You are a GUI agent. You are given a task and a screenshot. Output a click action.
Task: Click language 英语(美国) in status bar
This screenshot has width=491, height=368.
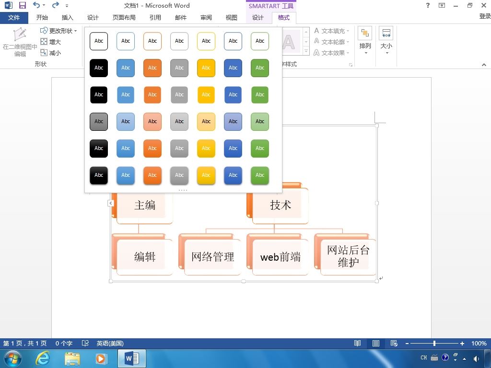coord(110,343)
